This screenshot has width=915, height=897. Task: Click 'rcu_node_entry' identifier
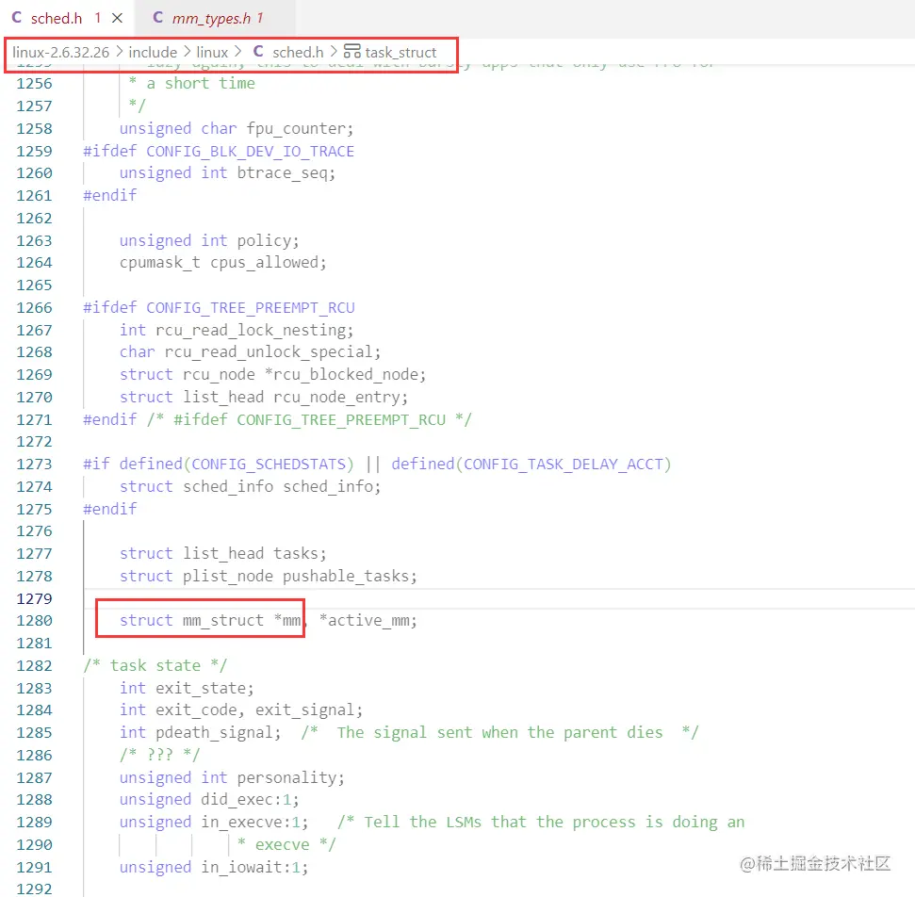coord(336,398)
